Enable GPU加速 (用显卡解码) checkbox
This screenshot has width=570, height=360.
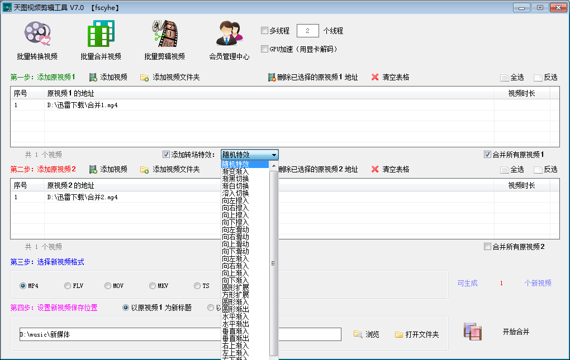265,49
